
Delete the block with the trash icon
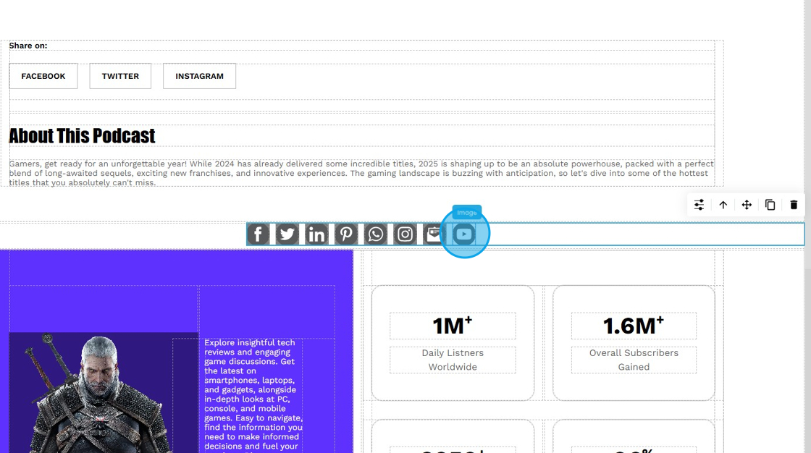point(794,205)
